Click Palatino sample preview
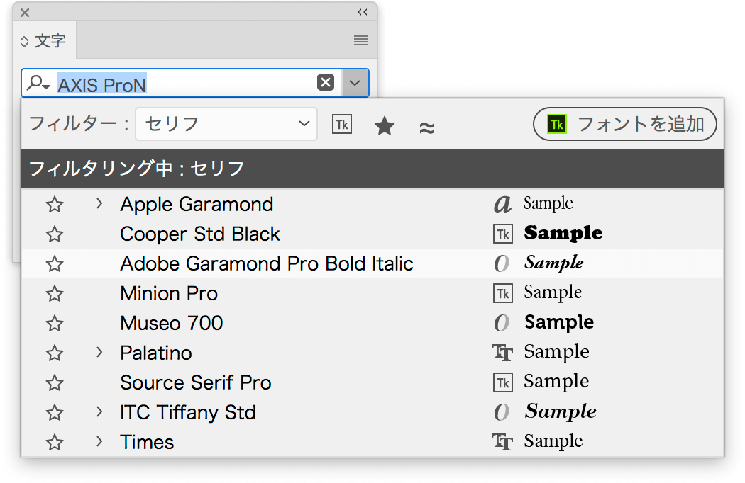This screenshot has width=745, height=483. pos(556,352)
